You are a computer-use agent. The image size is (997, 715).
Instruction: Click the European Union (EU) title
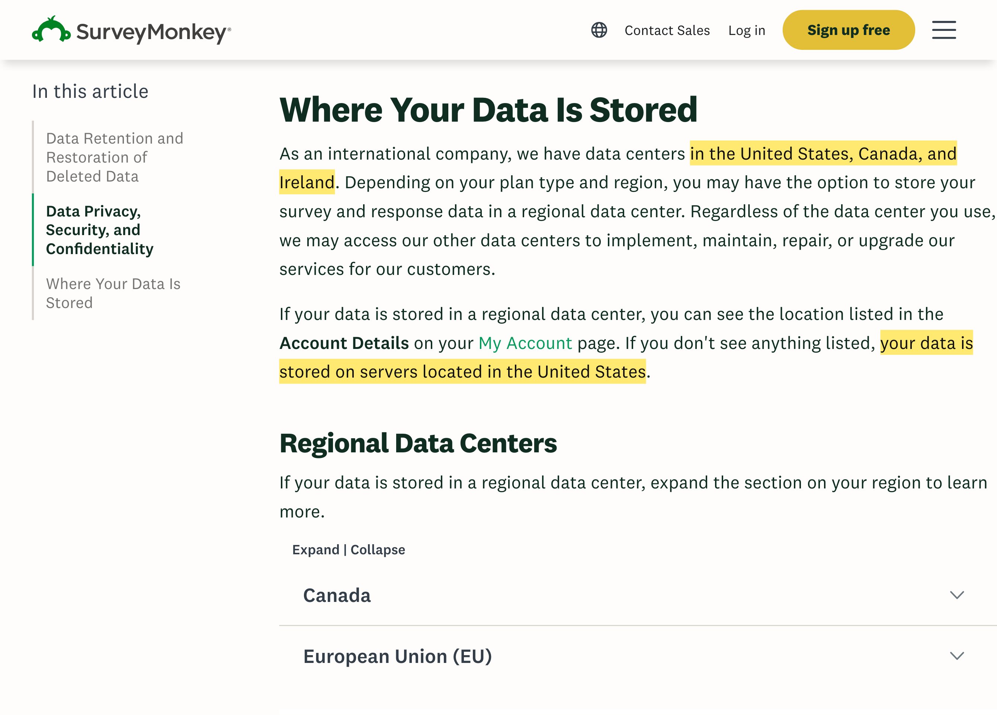(x=397, y=656)
